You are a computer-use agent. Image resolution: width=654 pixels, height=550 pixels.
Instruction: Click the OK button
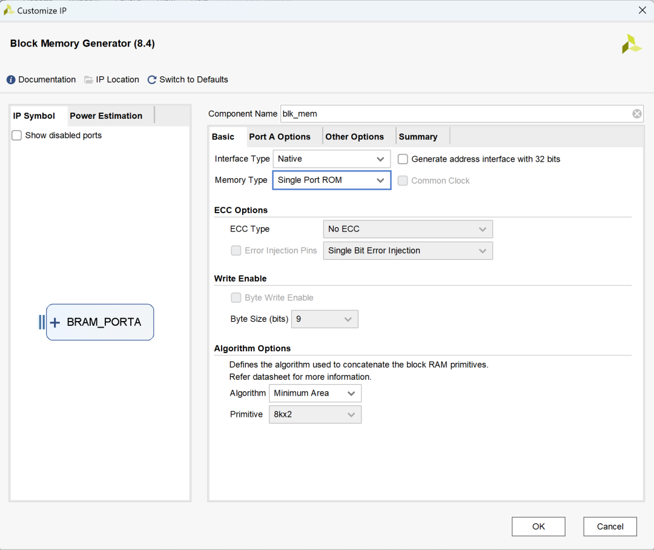tap(538, 527)
